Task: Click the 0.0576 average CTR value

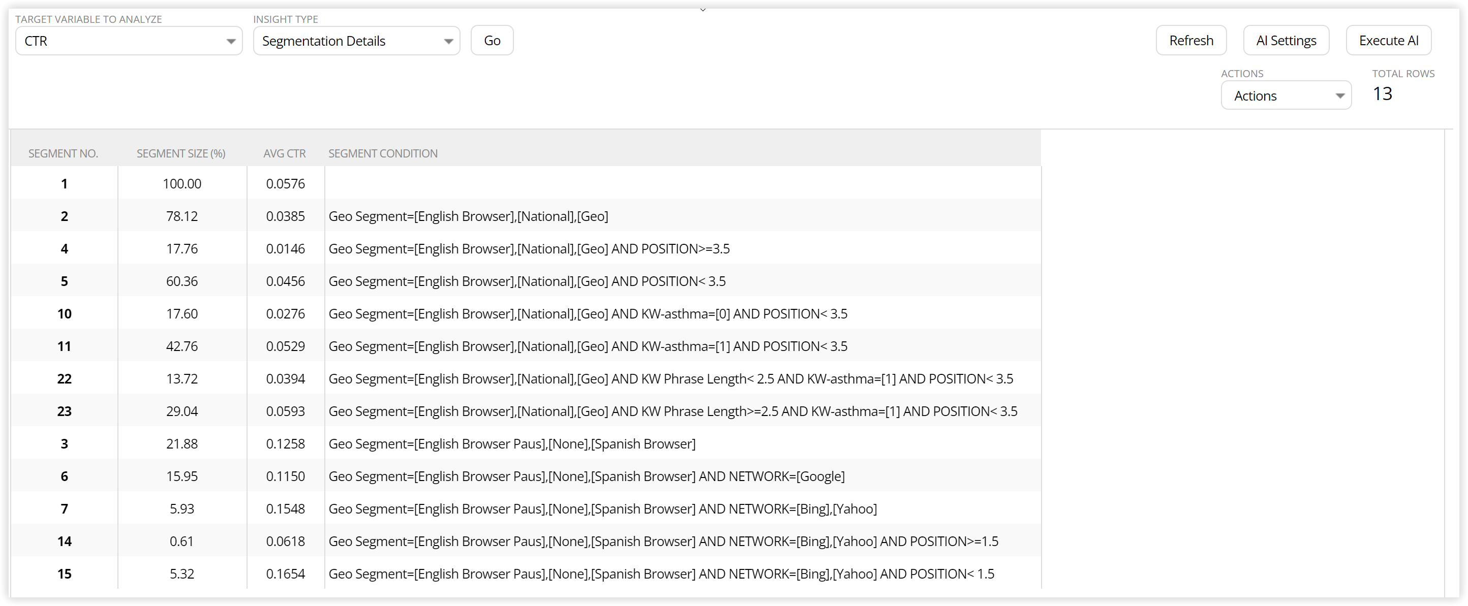Action: pyautogui.click(x=286, y=183)
